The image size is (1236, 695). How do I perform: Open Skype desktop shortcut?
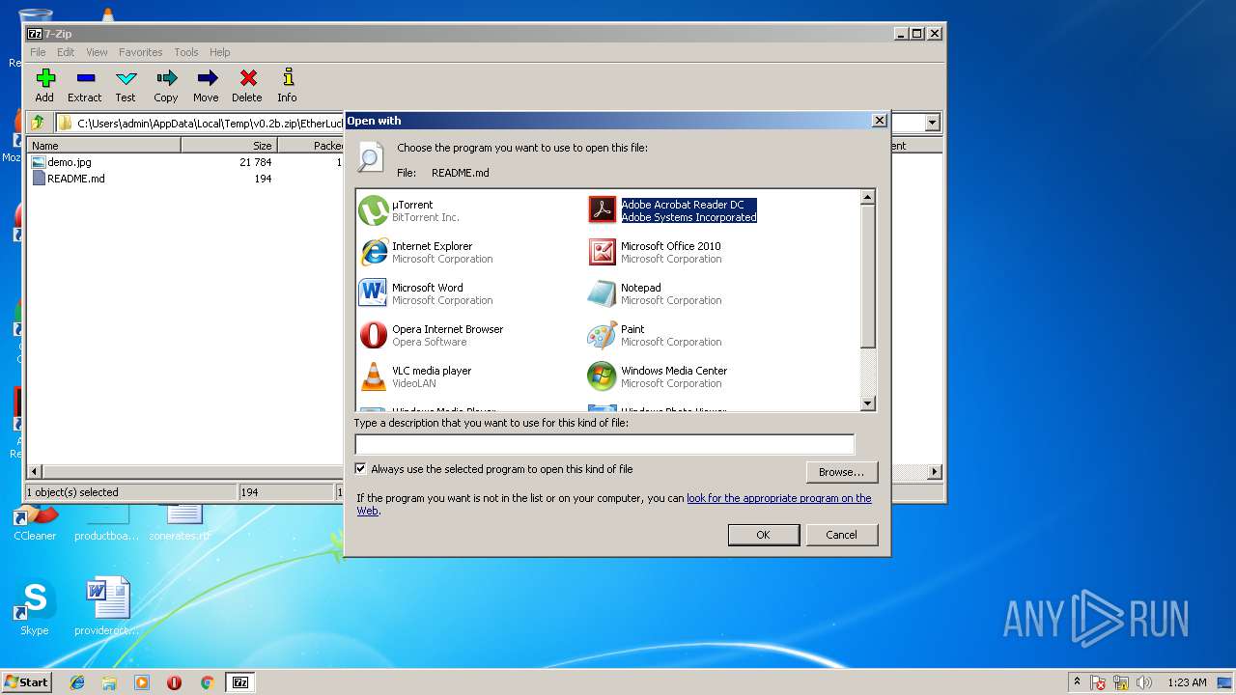(35, 608)
